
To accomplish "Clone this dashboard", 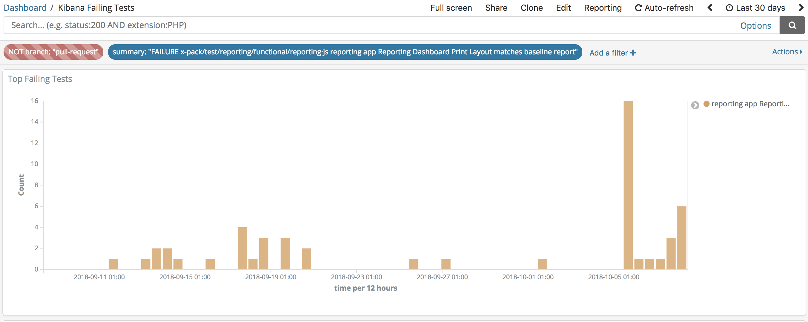I will pos(531,8).
